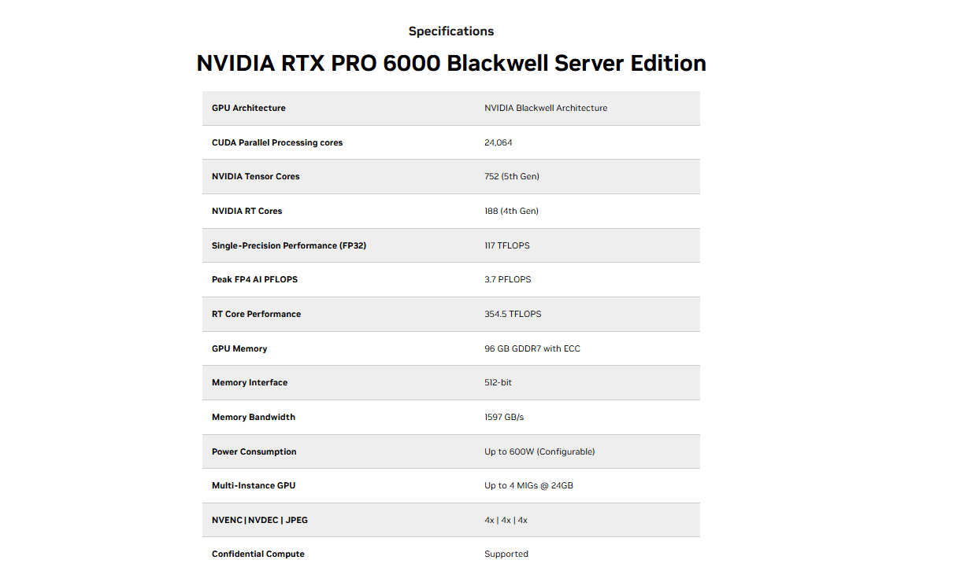Click the "Multi-Instance GPU" row label

click(254, 486)
